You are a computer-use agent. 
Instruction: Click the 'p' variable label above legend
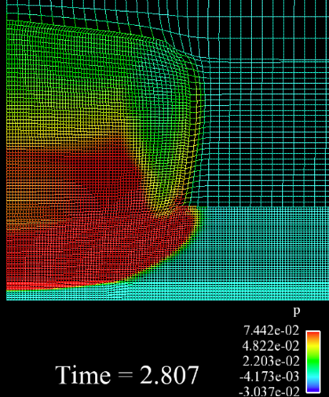click(x=296, y=311)
